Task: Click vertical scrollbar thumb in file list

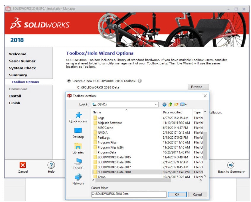Action: pos(205,146)
